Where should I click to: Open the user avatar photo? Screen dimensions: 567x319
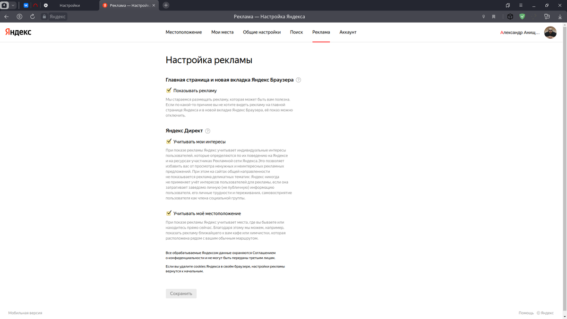tap(550, 32)
